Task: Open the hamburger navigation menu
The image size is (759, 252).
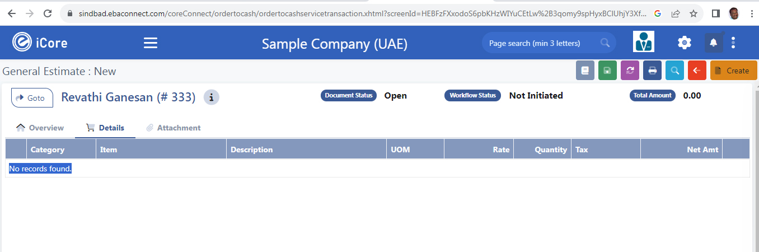Action: [151, 43]
